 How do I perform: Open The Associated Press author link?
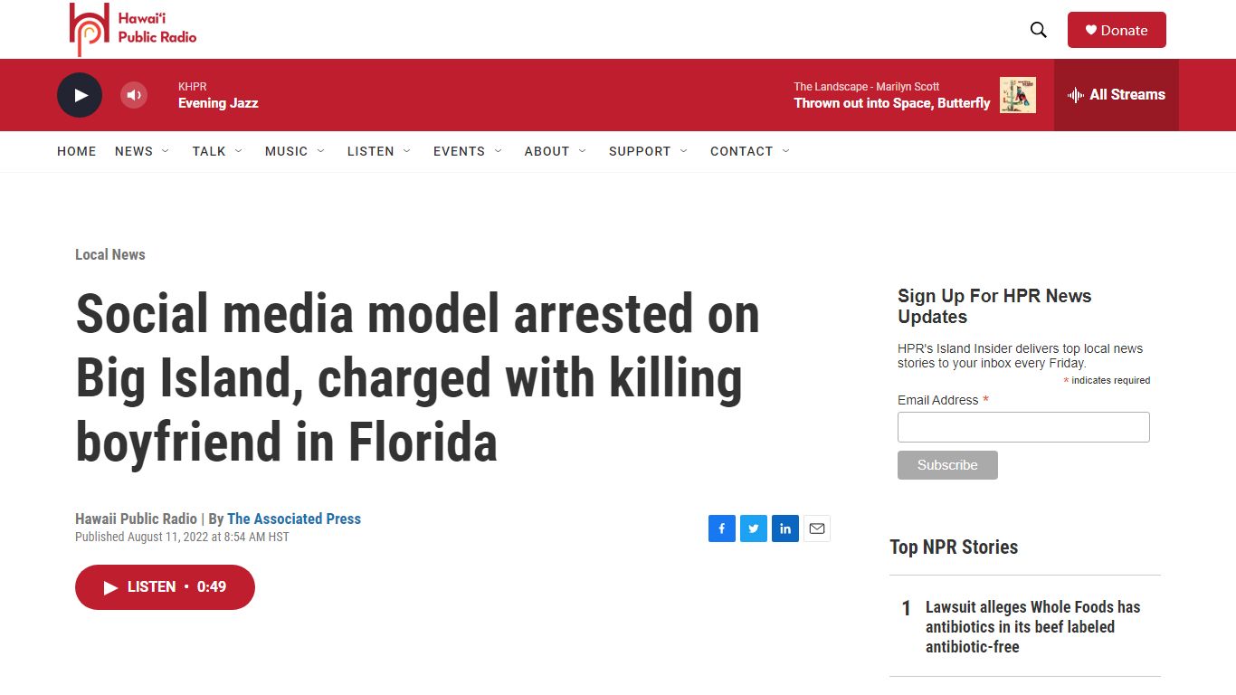[x=294, y=519]
